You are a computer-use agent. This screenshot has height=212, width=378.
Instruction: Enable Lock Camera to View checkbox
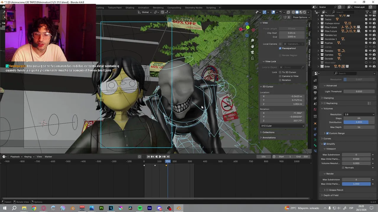(280, 76)
